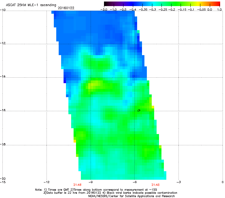225x198 pixels.
Task: Click the note line starting 'Note: 1) Times are GMT'
Action: 96,190
